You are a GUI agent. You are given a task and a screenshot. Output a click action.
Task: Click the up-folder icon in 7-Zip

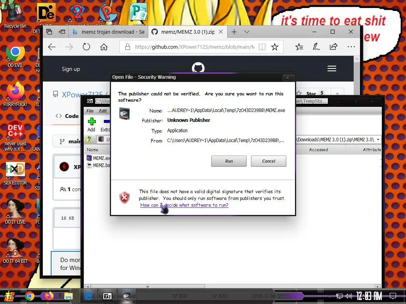click(x=88, y=140)
